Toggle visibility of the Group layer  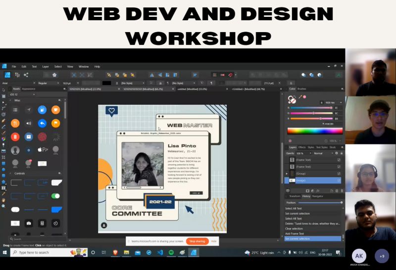point(339,174)
